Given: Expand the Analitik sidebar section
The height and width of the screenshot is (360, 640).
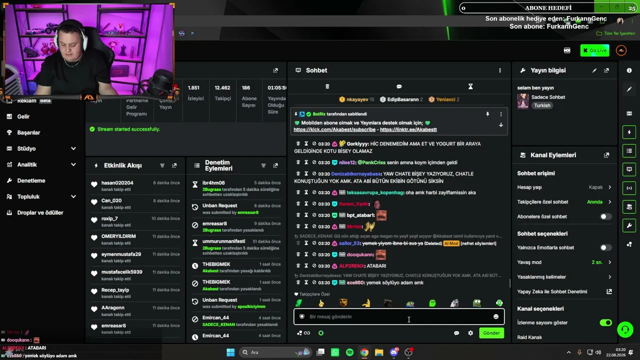Looking at the screenshot, I should click(x=73, y=164).
